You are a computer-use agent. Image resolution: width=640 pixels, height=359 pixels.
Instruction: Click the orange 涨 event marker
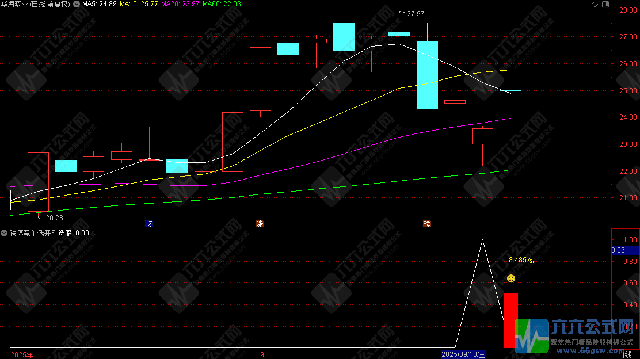(x=260, y=223)
